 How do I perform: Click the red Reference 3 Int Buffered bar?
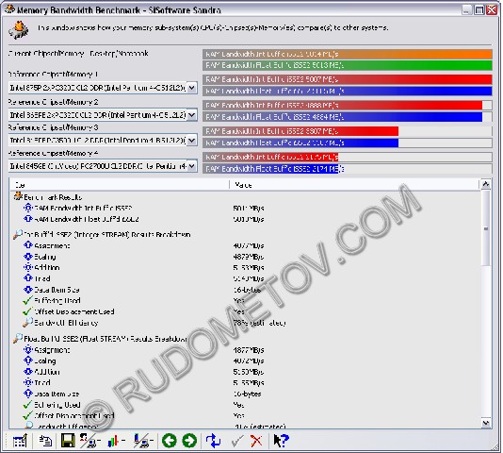pyautogui.click(x=300, y=131)
